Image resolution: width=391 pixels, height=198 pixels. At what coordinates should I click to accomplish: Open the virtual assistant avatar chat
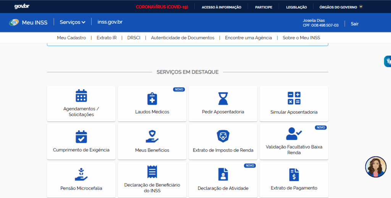375,167
